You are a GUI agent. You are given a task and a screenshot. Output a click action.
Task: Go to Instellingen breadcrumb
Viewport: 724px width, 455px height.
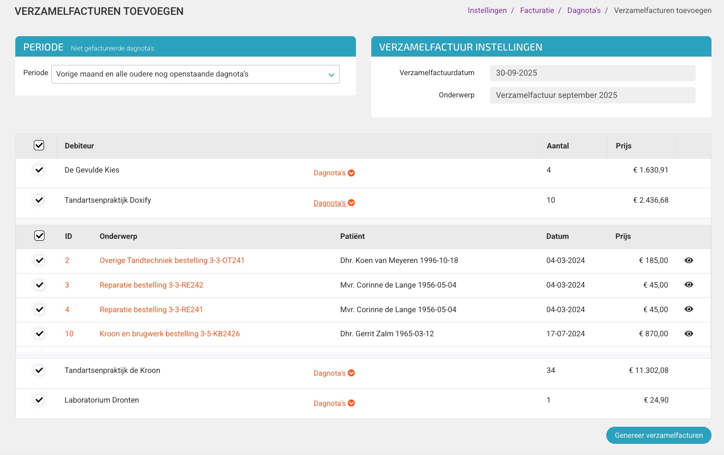[x=487, y=11]
